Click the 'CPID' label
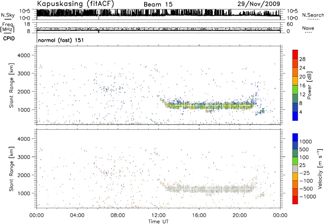This screenshot has width=324, height=224. 9,38
